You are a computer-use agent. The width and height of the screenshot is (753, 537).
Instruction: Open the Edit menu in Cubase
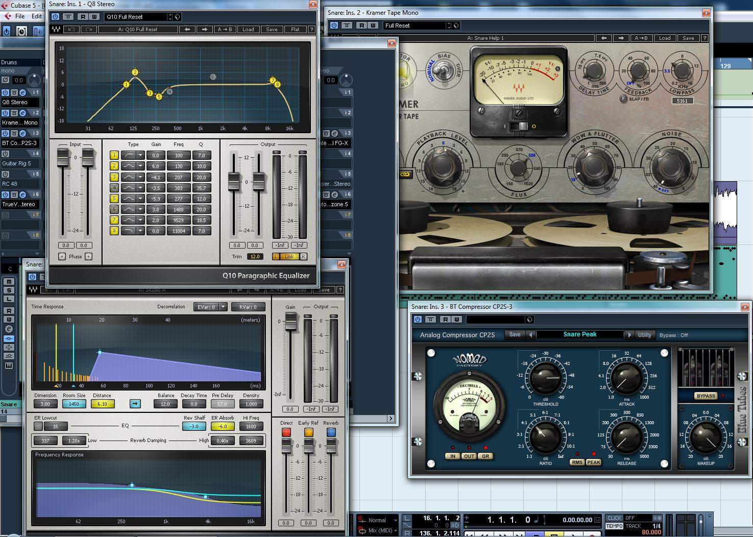tap(37, 16)
